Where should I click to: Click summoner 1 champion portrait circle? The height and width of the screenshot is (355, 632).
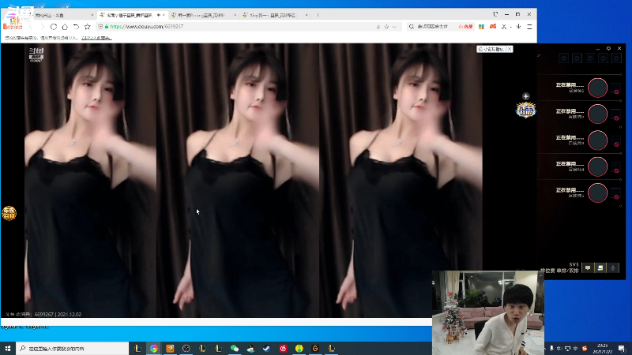point(597,88)
